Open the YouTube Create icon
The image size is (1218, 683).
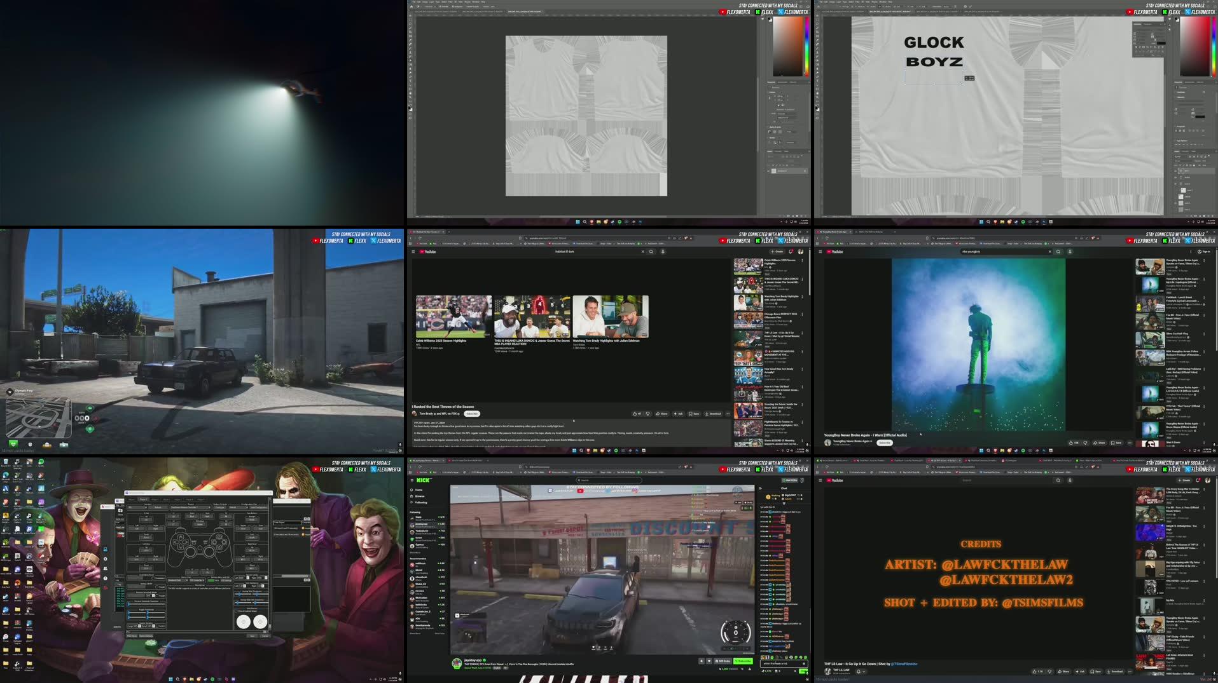(x=777, y=252)
